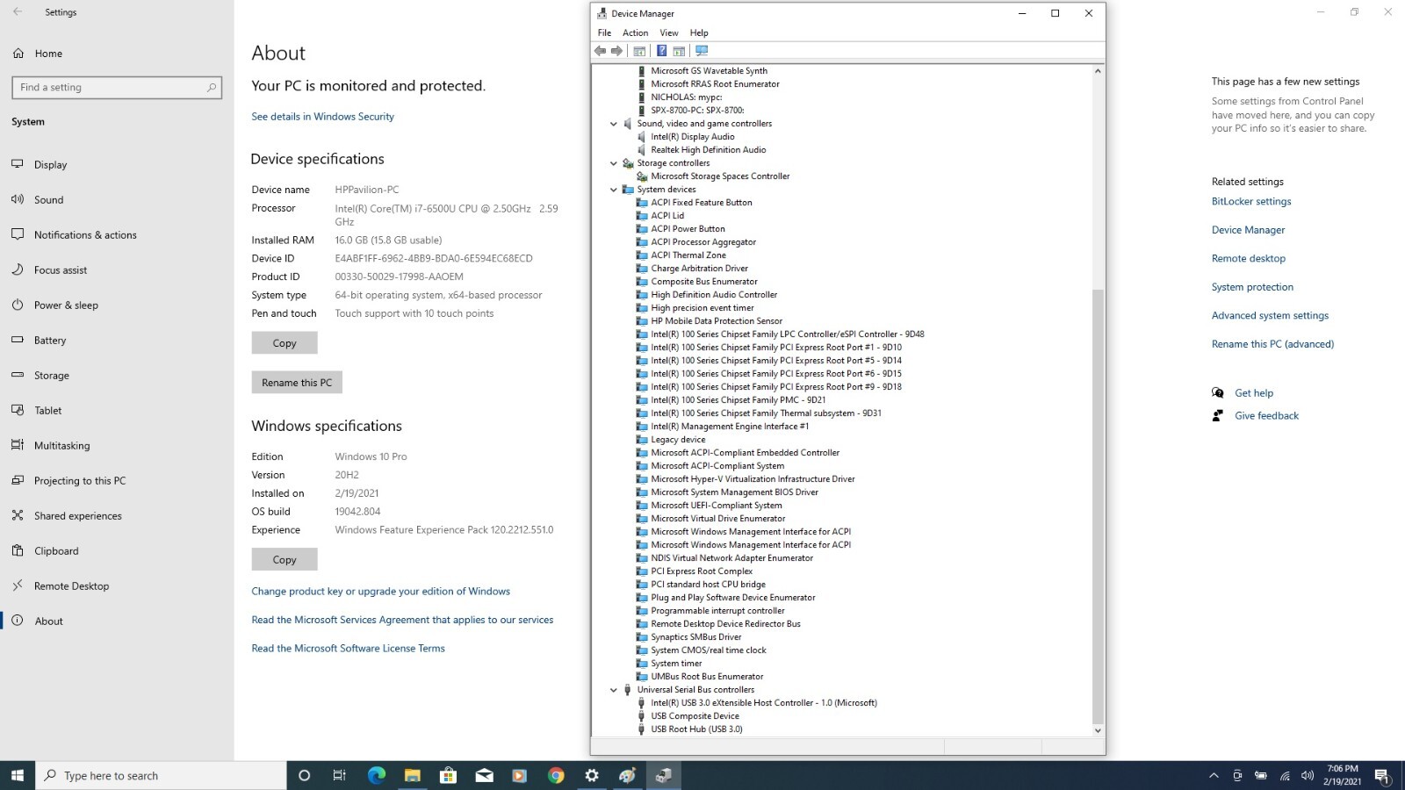Collapse the System devices tree node

tap(614, 190)
